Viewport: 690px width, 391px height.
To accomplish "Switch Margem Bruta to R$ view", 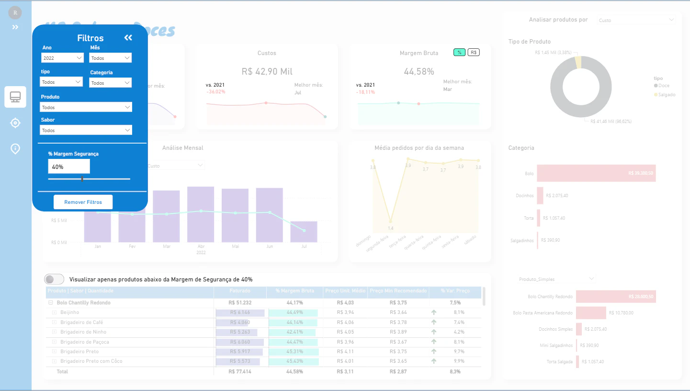I will click(474, 52).
